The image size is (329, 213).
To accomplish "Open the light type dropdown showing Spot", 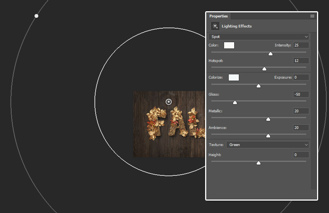I will pos(259,36).
